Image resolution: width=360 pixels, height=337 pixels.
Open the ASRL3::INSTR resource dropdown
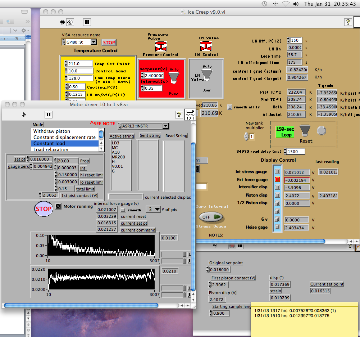coord(165,126)
